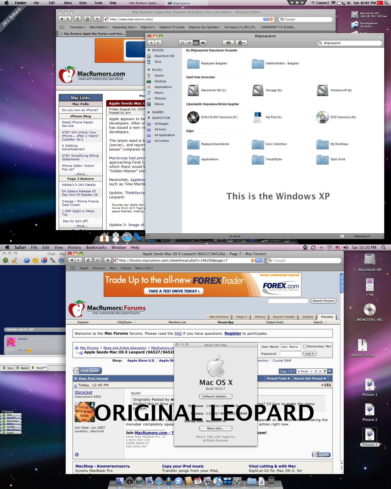Toggle toolbar pill button in Bilgisayarım window
Screen dimensions: 391x489
[x=380, y=36]
